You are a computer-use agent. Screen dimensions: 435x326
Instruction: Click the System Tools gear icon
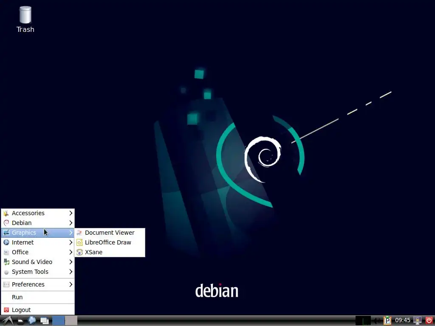coord(6,272)
